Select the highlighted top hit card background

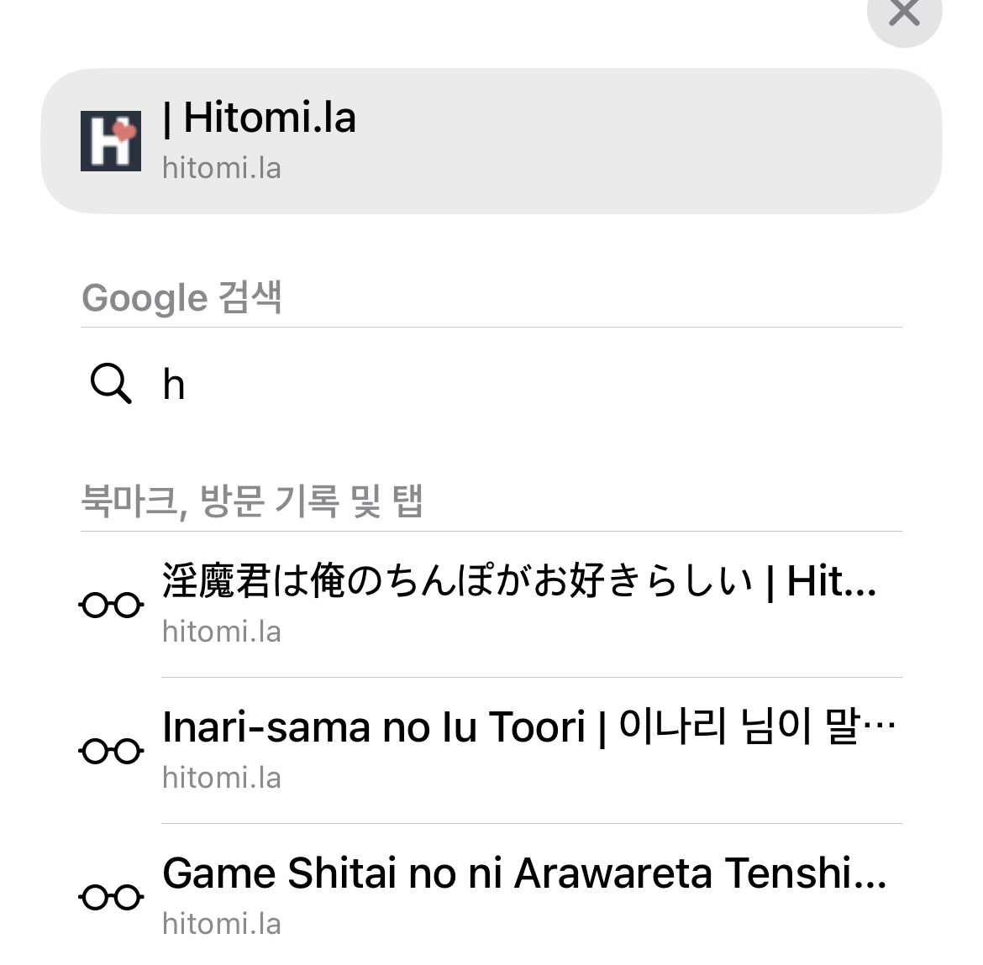tap(491, 141)
